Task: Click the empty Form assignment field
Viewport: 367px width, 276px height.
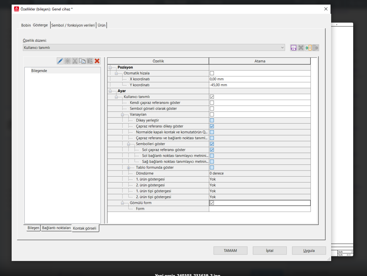Action: pos(260,209)
